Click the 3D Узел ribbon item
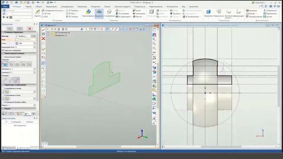The width and height of the screenshot is (283, 159). [46, 14]
